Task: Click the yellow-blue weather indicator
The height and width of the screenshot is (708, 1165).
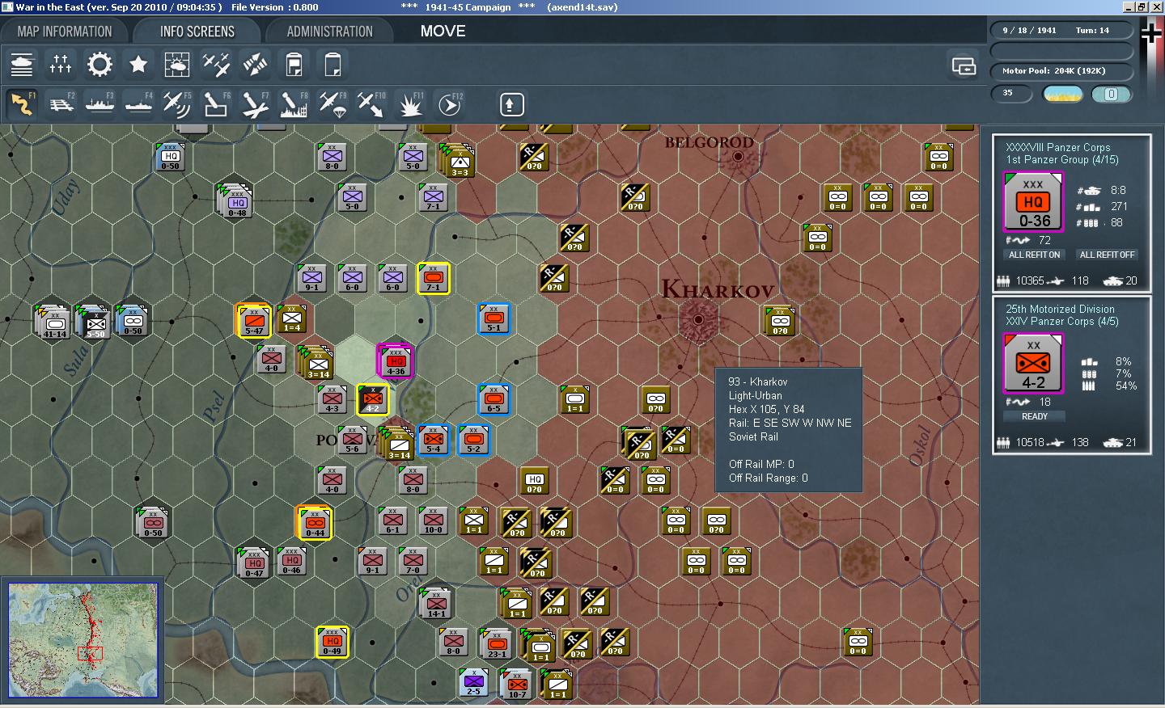Action: pyautogui.click(x=1063, y=95)
